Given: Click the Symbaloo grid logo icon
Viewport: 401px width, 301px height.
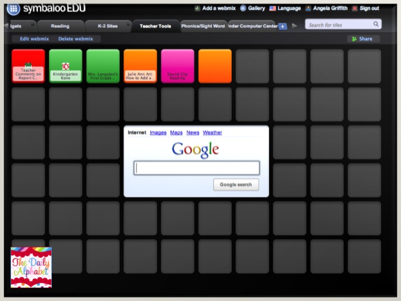Looking at the screenshot, I should [x=13, y=9].
